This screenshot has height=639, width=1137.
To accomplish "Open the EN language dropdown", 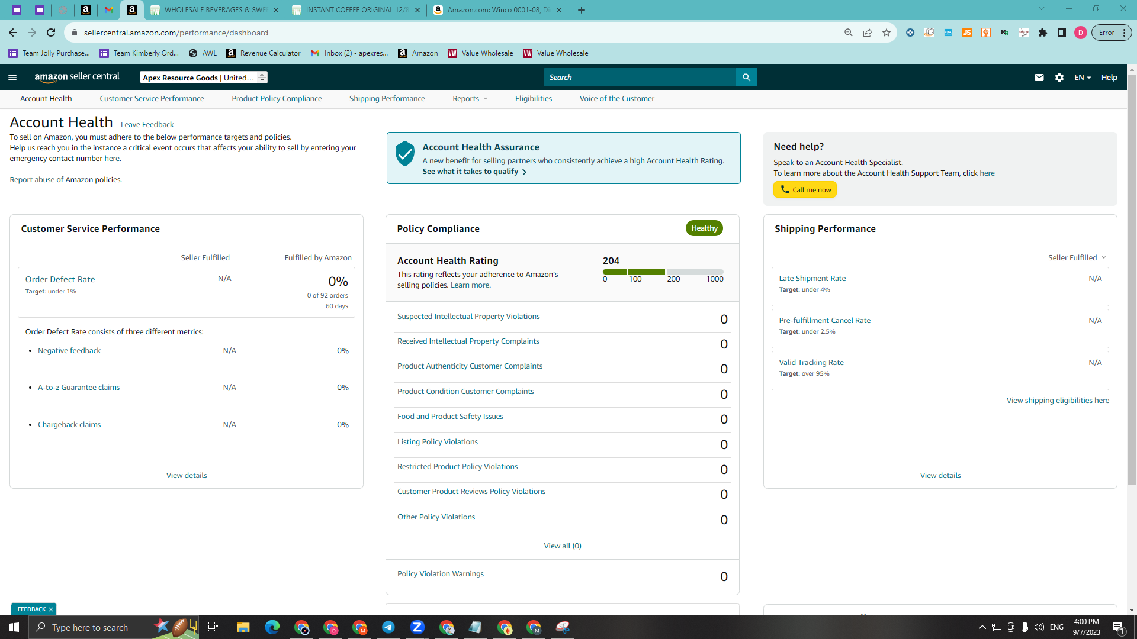I will (1083, 78).
